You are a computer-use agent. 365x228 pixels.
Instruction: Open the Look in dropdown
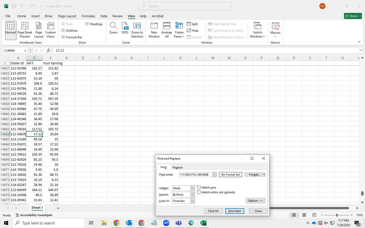pos(192,201)
